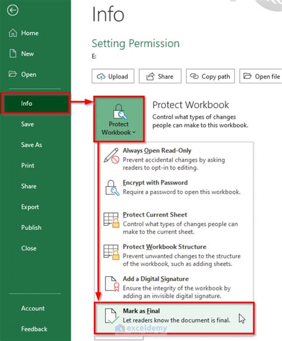Choose Protect Current Sheet option
282x341 pixels.
[x=174, y=223]
